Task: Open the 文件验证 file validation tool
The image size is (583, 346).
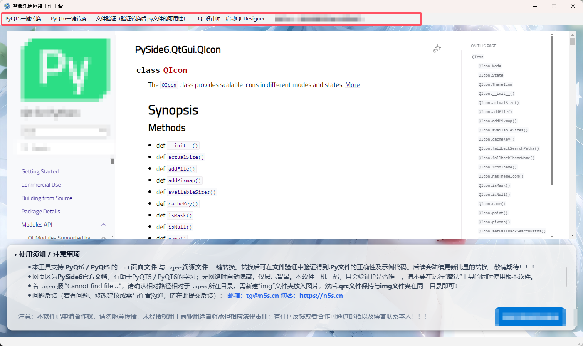Action: click(x=141, y=18)
